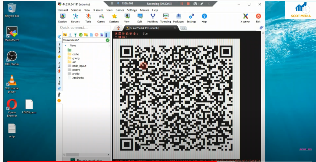
Task: Click the paperclip icon at tab bar right
Action: 262,28
